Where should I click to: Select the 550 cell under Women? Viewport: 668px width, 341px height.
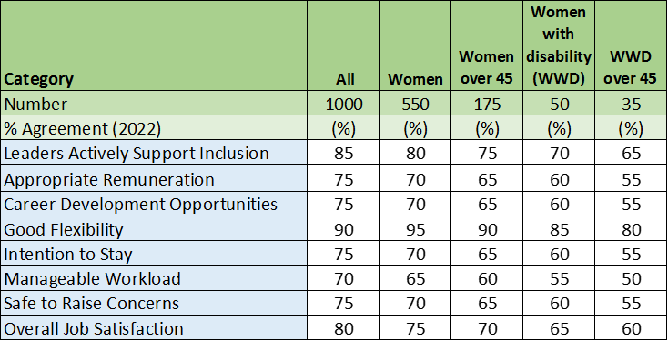(415, 104)
